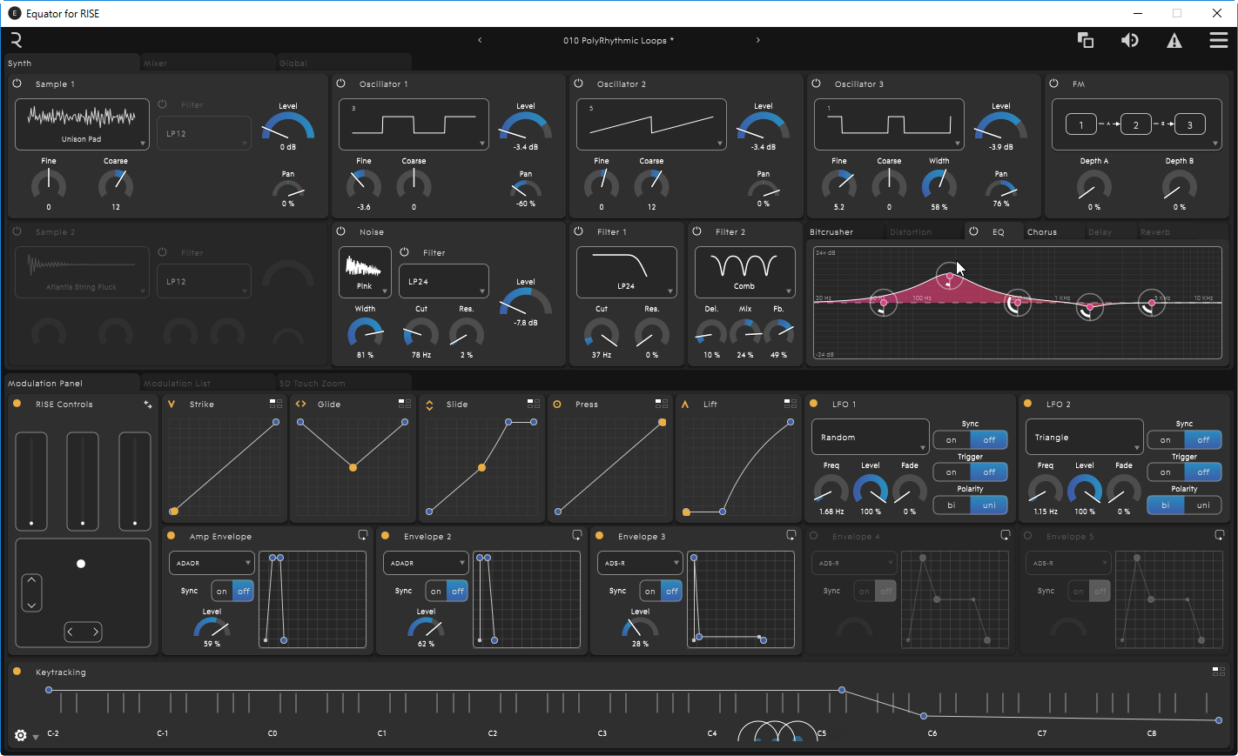Select the Chorus effect tab
1238x756 pixels.
(1041, 232)
